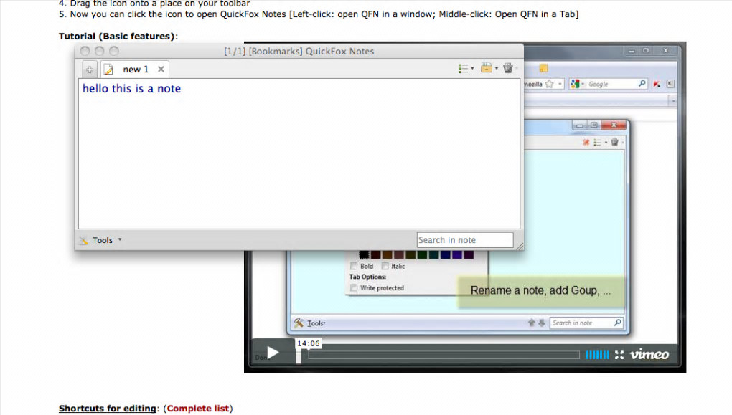Click the trash bin icon in QuickFox Notes
Image resolution: width=732 pixels, height=415 pixels.
point(508,68)
